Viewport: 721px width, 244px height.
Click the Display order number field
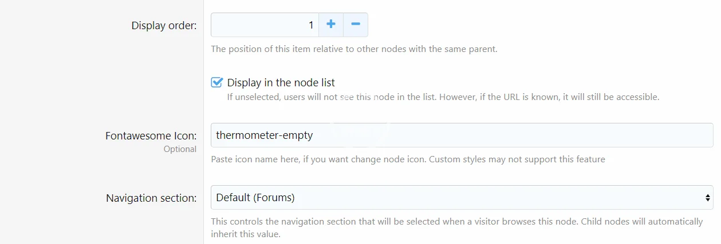coord(263,25)
